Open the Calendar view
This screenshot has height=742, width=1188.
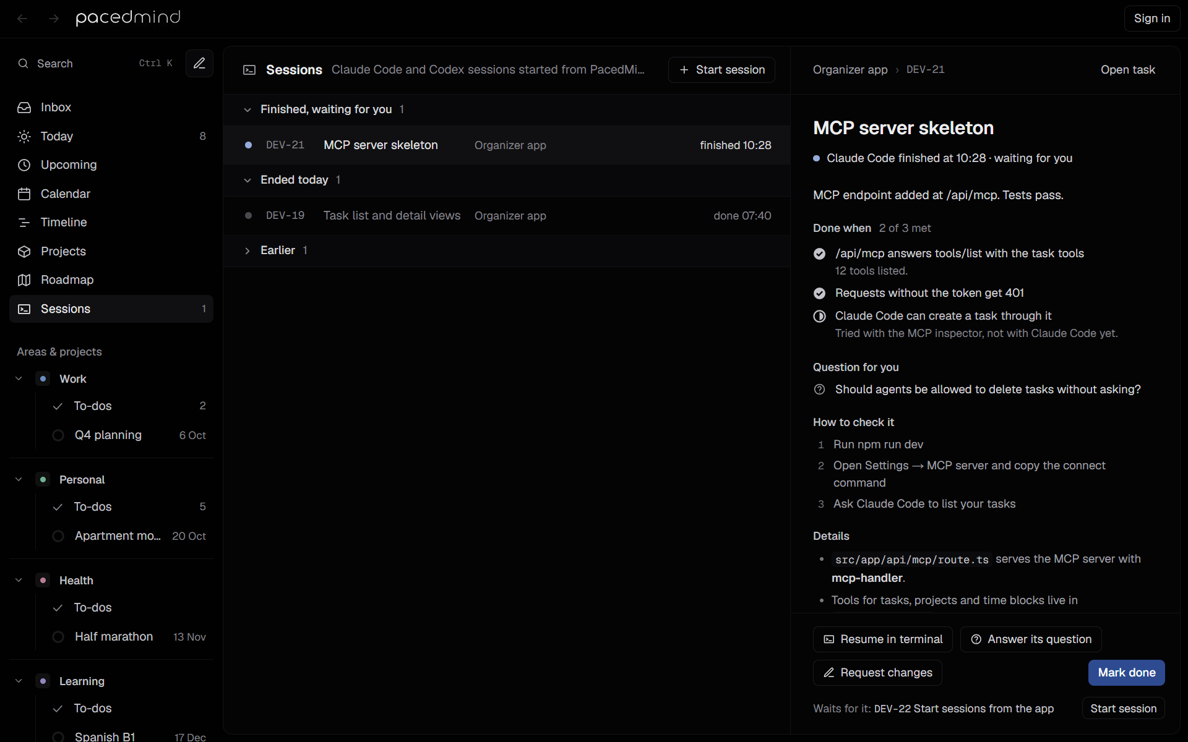111,194
